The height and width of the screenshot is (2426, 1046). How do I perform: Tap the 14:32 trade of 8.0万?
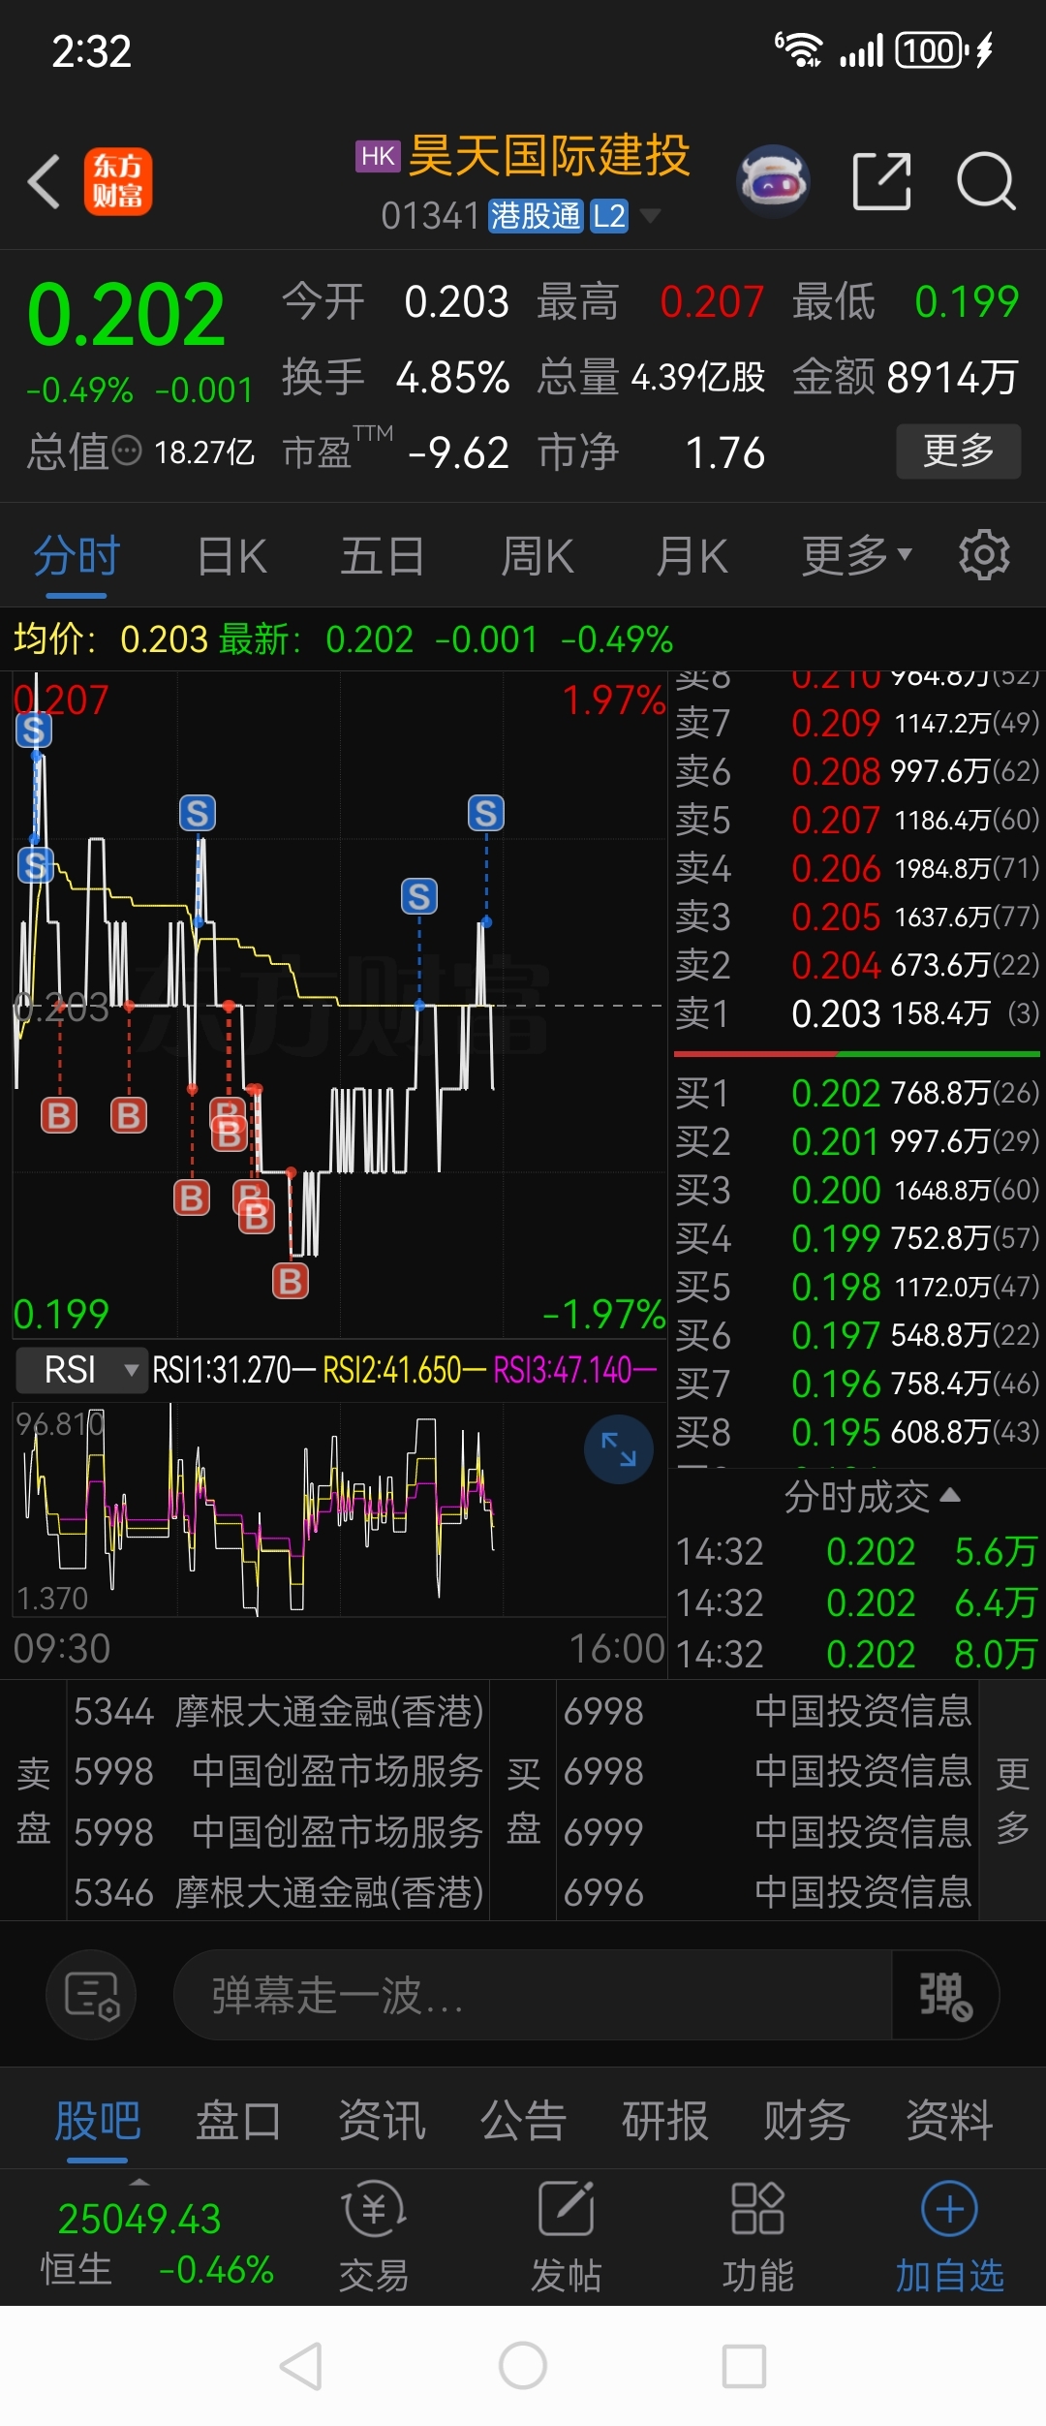coord(856,1654)
